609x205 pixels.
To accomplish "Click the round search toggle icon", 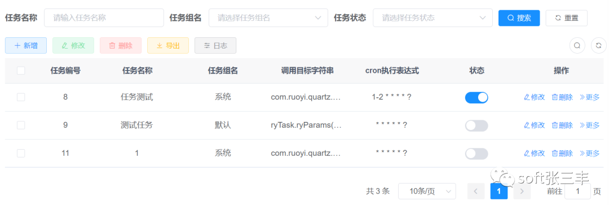I will pyautogui.click(x=577, y=46).
